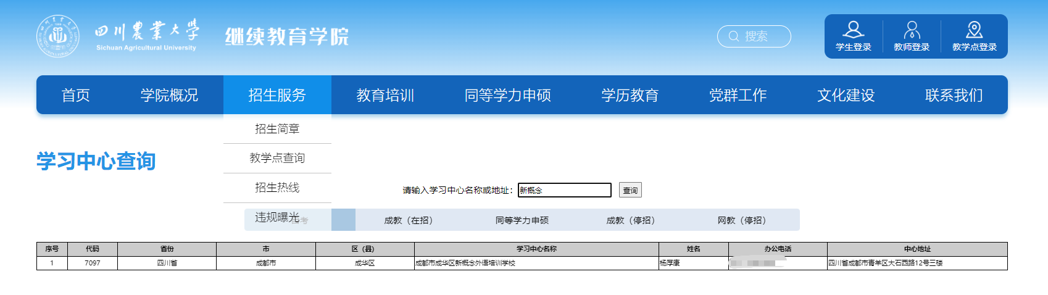
Task: Open the 首页 menu item
Action: pyautogui.click(x=76, y=95)
